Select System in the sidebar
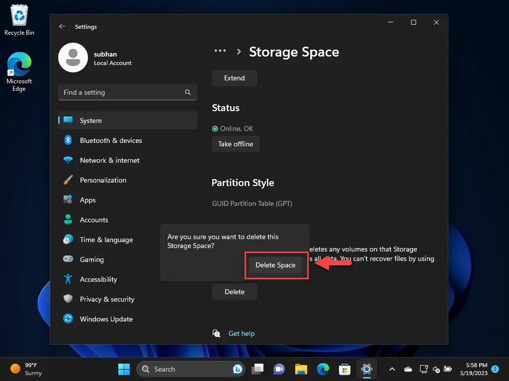509x381 pixels. (x=128, y=121)
